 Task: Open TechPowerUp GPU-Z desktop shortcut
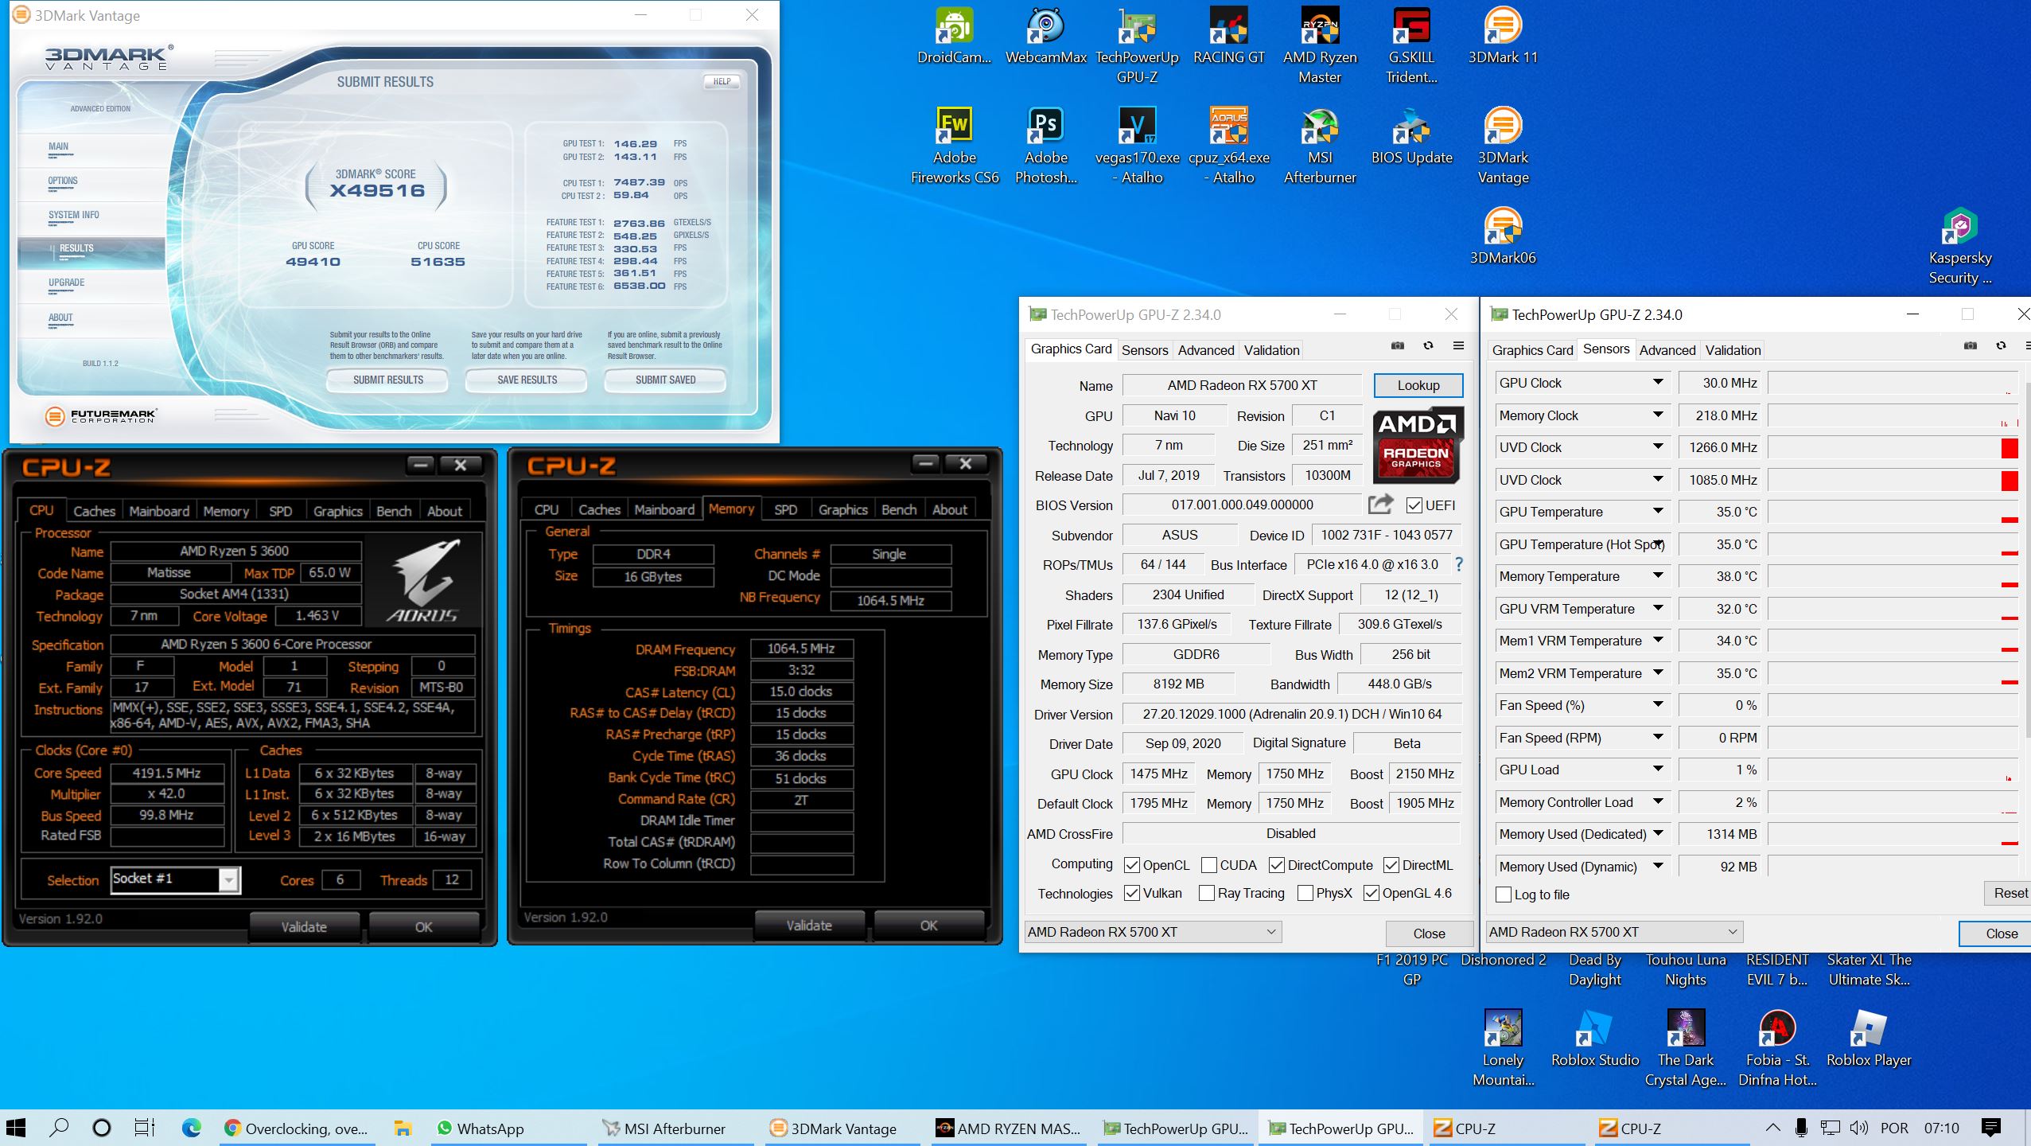click(x=1137, y=45)
